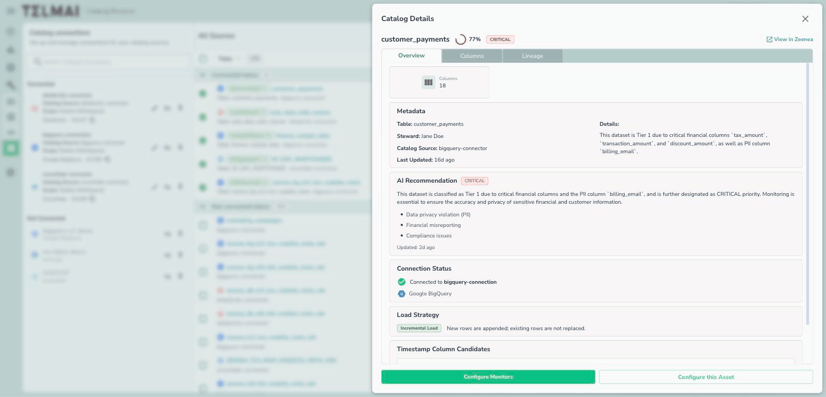Open hamburger menu in background window
The image size is (826, 397).
[11, 11]
